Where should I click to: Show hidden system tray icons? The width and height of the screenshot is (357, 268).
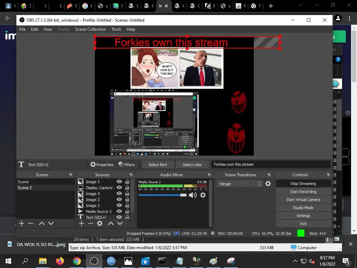pos(295,261)
